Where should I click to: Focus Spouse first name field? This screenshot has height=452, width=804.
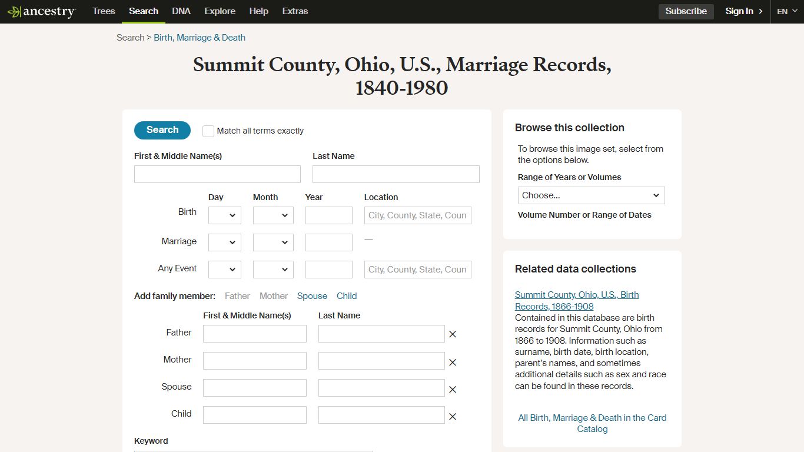(x=255, y=388)
